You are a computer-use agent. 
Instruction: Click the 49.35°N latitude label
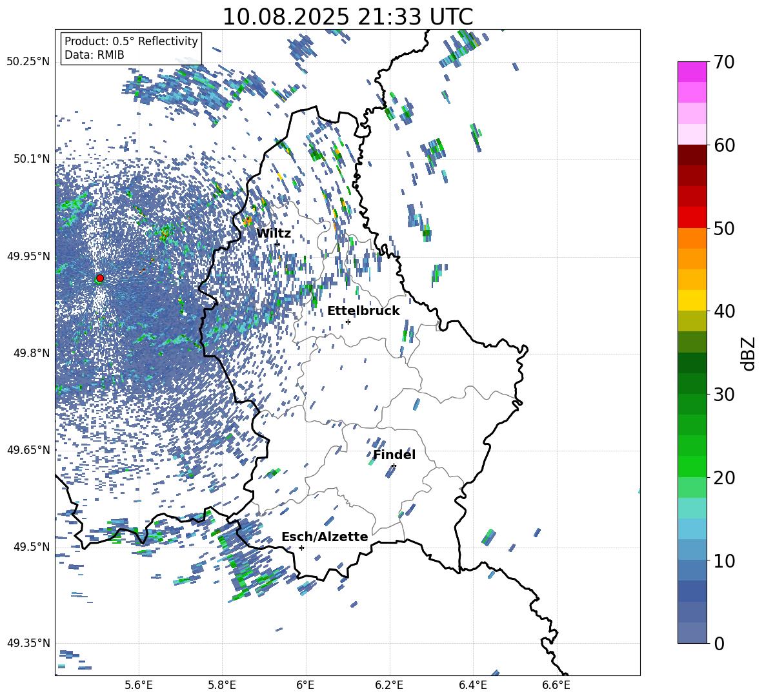click(28, 643)
